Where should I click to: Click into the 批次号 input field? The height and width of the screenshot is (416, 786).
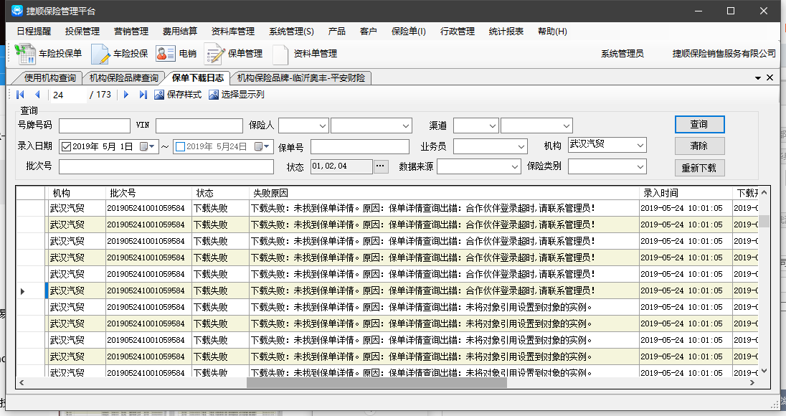click(166, 166)
